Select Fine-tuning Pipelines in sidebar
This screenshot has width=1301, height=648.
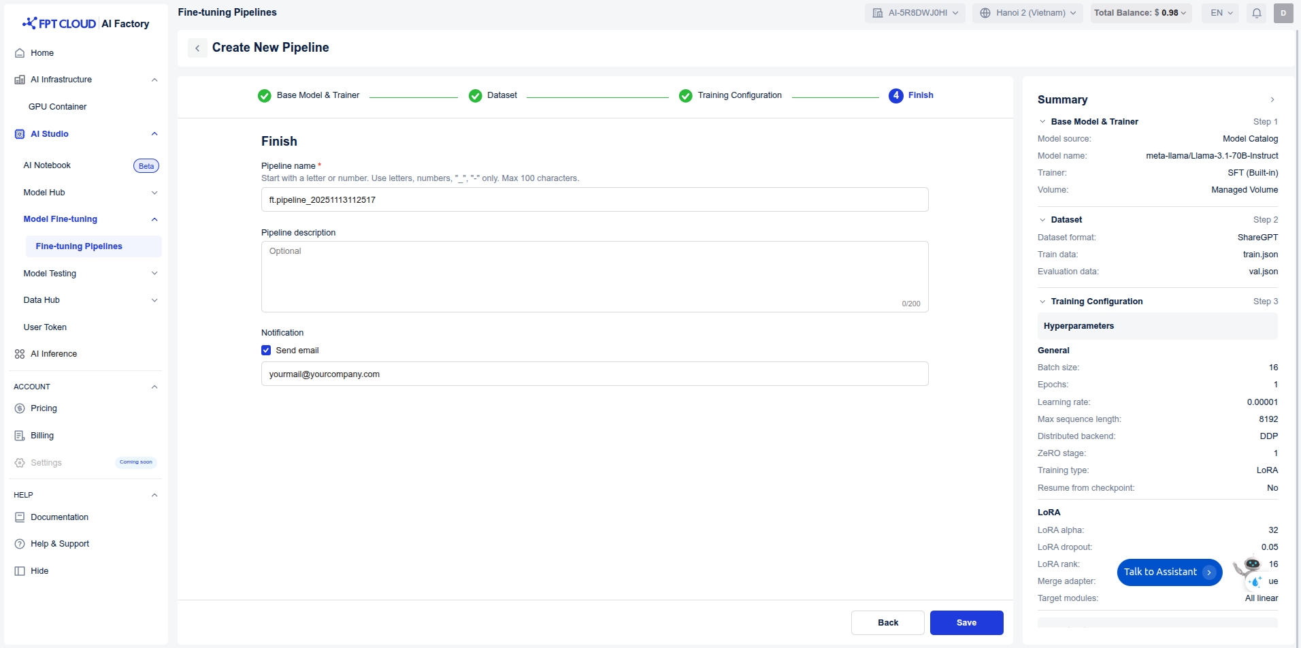[x=79, y=246]
